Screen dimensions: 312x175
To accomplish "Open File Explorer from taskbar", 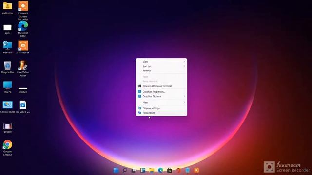I will (x=152, y=170).
